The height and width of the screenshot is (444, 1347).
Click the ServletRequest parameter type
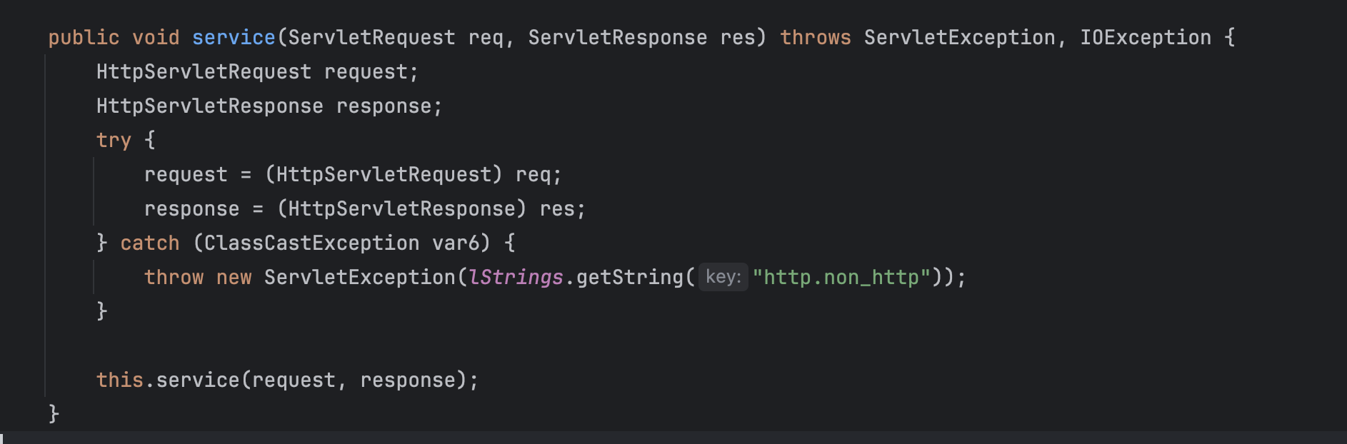pyautogui.click(x=371, y=37)
